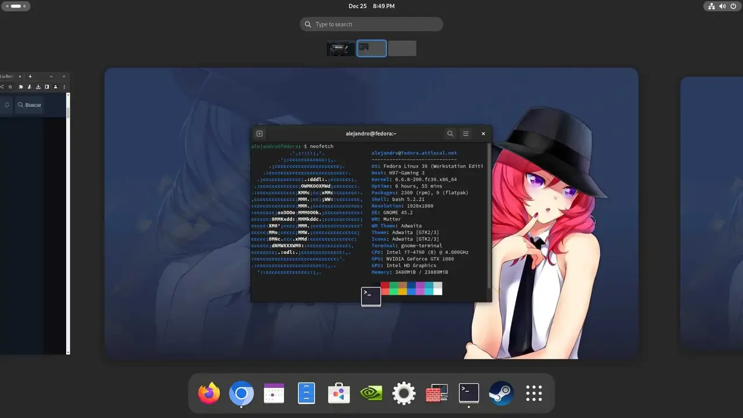743x418 pixels.
Task: Click the 'Packages: 2360 (rpm)' line
Action: (420, 193)
